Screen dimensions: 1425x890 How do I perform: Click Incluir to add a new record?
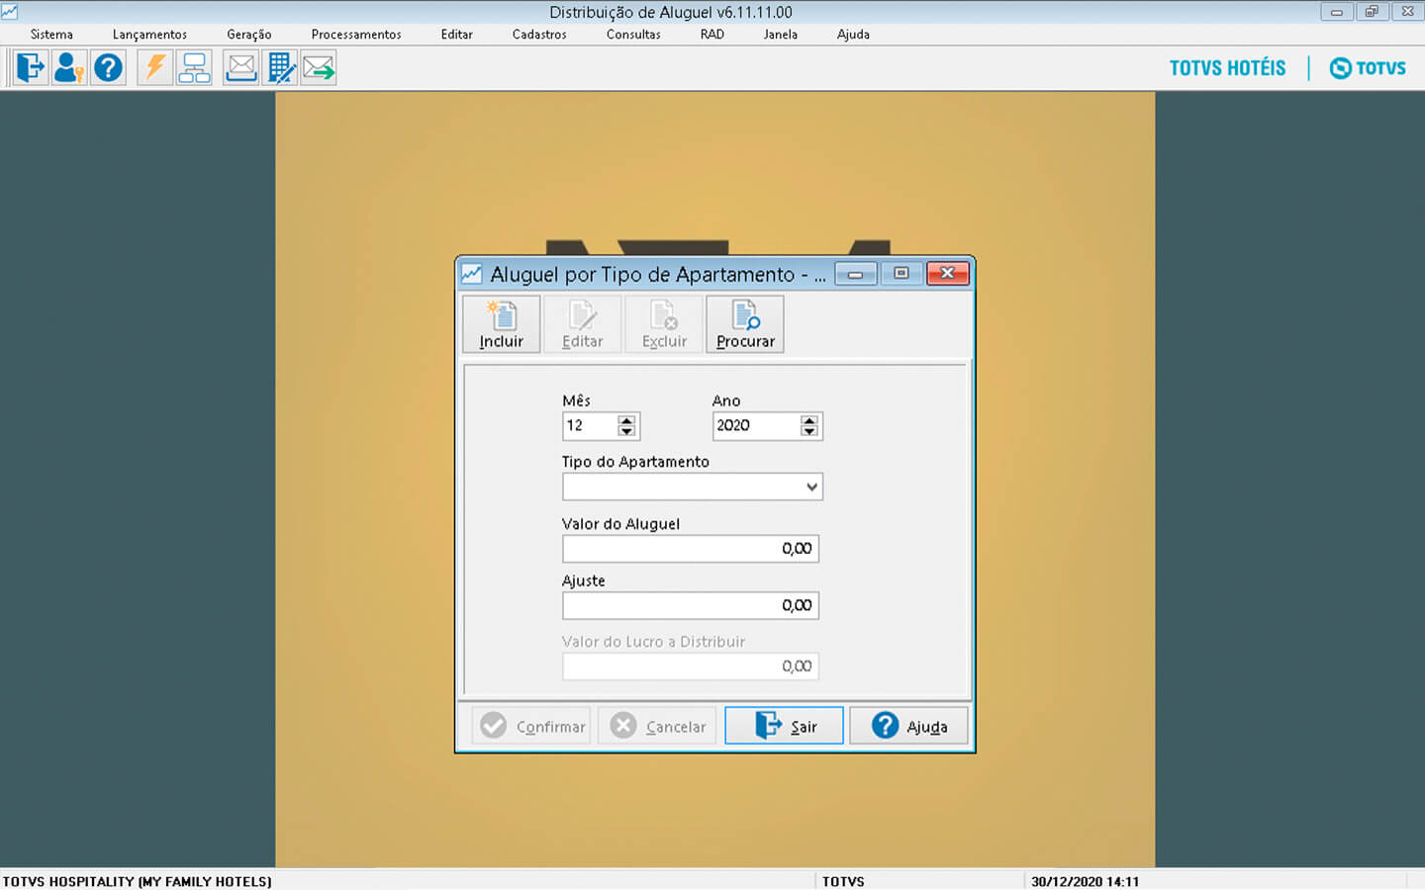point(502,324)
